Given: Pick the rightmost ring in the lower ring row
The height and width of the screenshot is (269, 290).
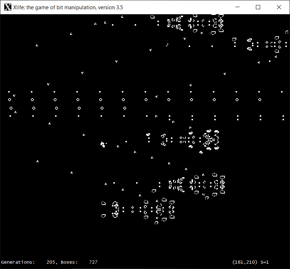Looking at the screenshot, I should click(x=125, y=108).
